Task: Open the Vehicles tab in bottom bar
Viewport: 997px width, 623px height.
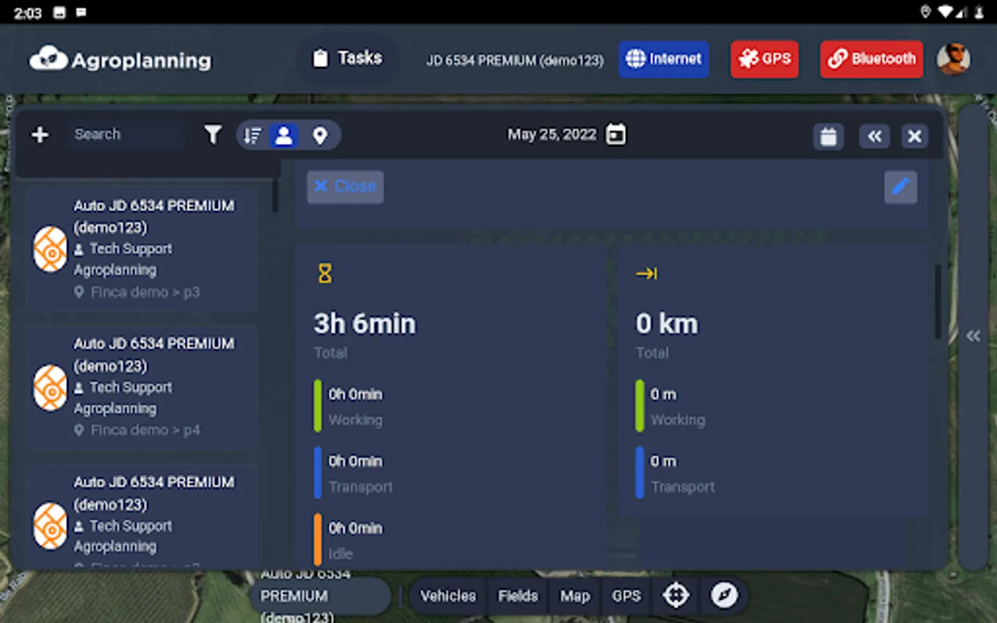Action: coord(448,596)
